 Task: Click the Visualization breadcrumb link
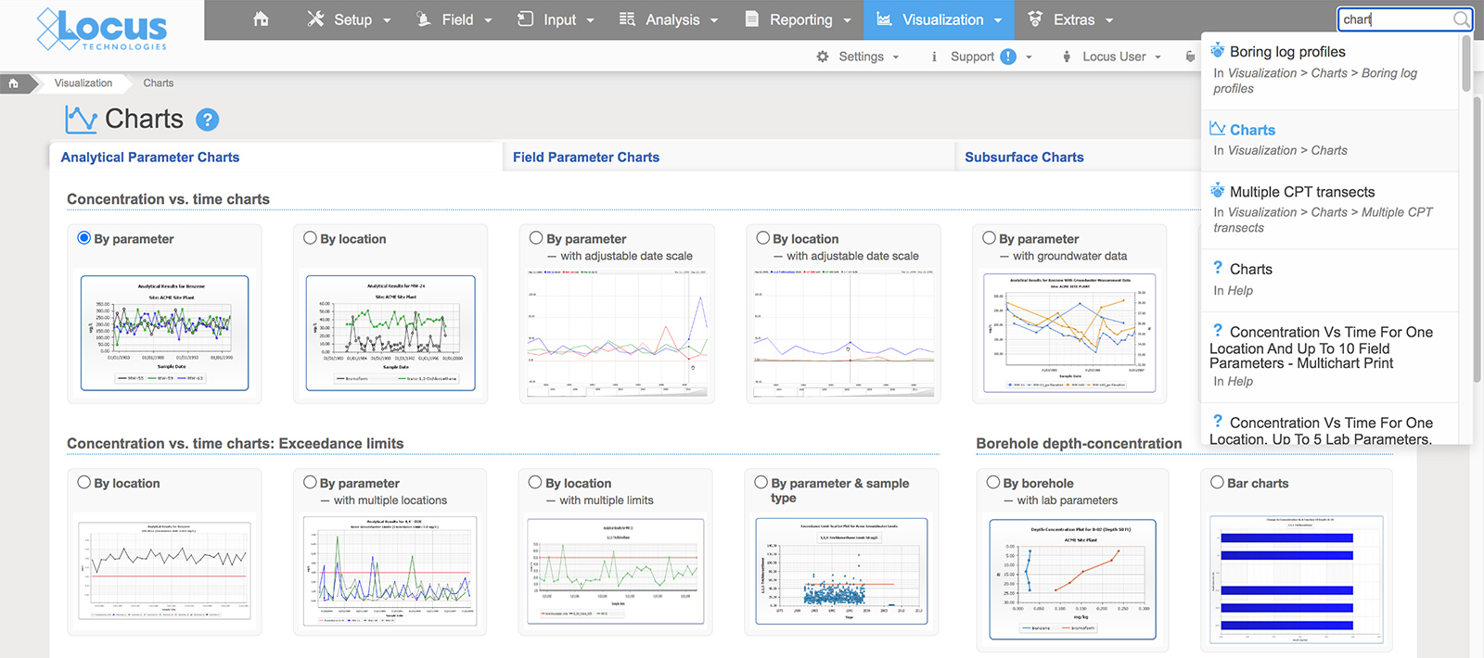point(83,83)
